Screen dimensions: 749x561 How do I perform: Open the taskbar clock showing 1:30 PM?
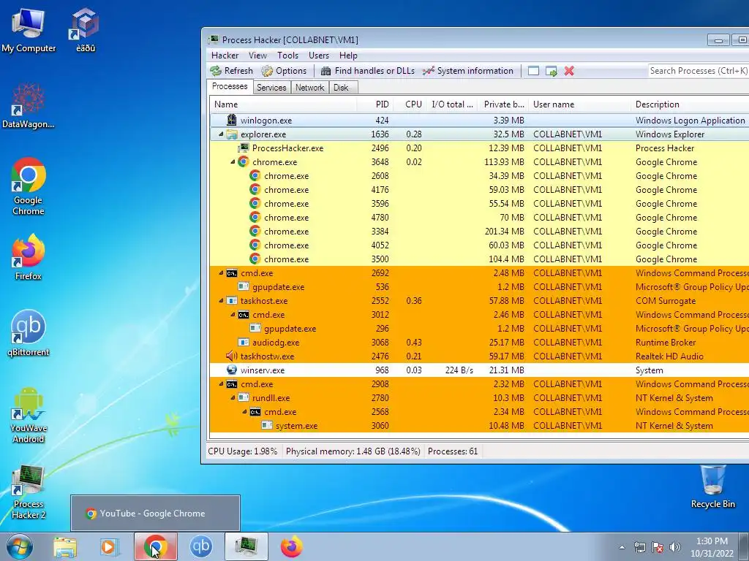pos(712,547)
